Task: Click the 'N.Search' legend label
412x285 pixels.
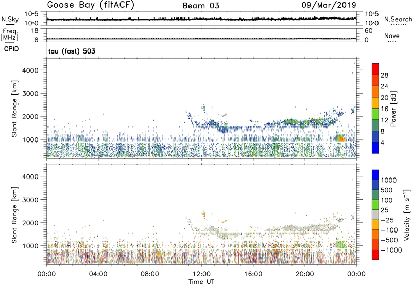Action: pos(398,19)
